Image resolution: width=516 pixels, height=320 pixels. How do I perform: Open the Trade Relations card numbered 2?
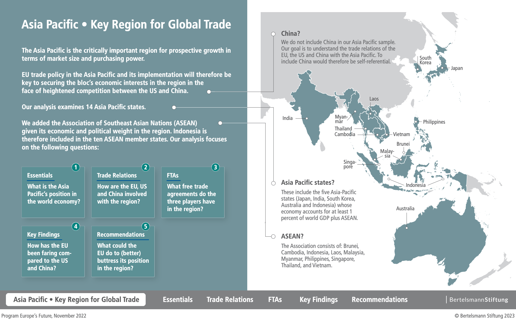(x=123, y=192)
